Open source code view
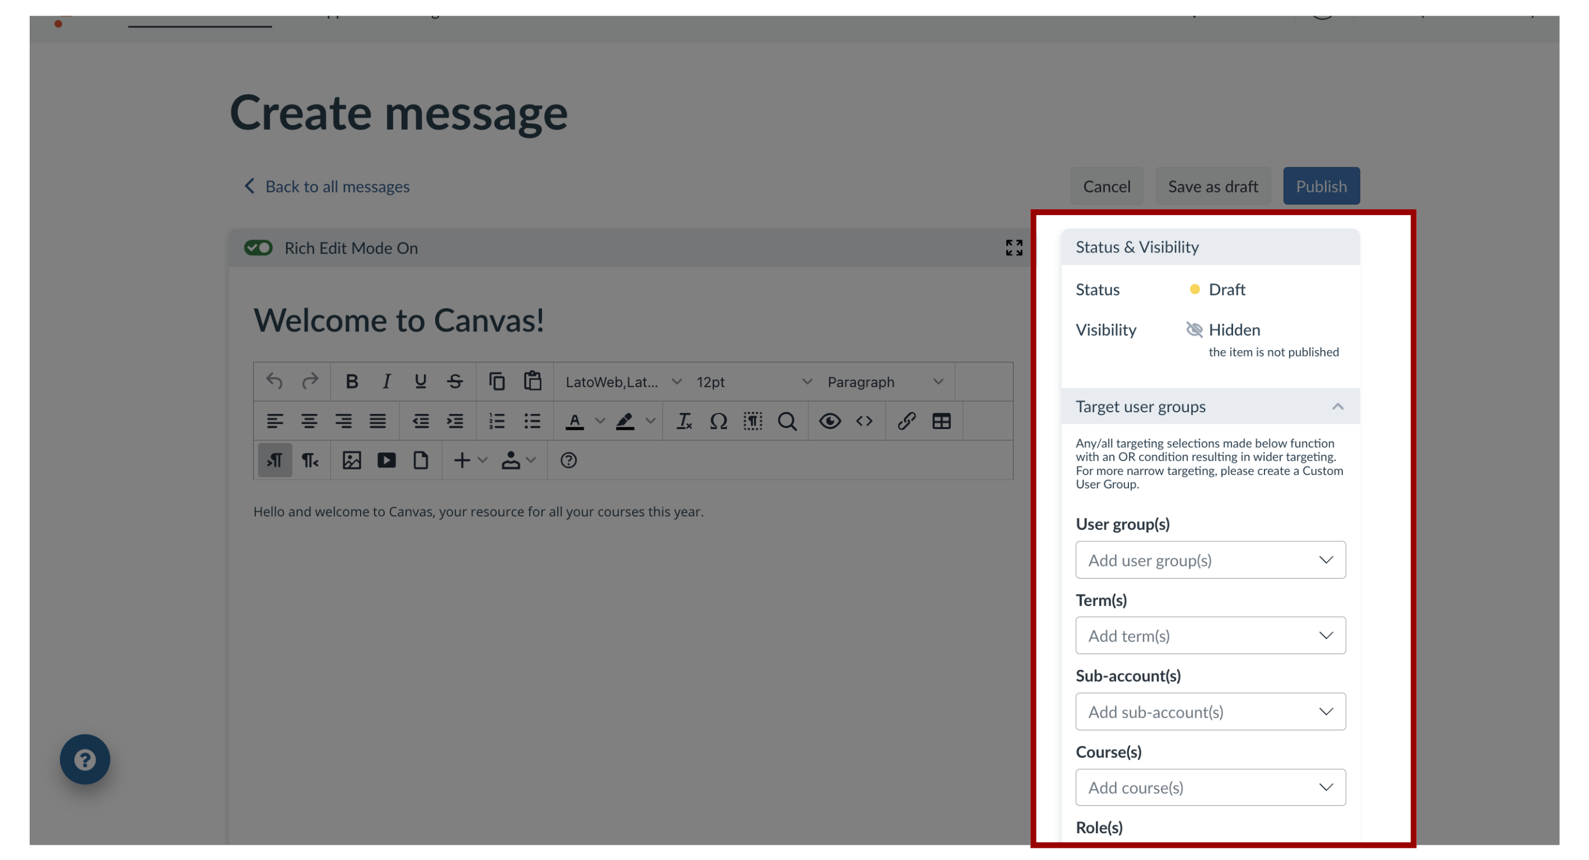This screenshot has width=1589, height=860. click(864, 421)
